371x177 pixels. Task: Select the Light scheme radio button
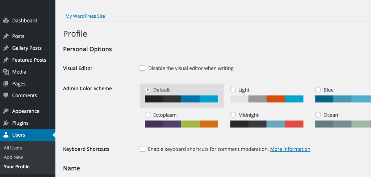(233, 90)
